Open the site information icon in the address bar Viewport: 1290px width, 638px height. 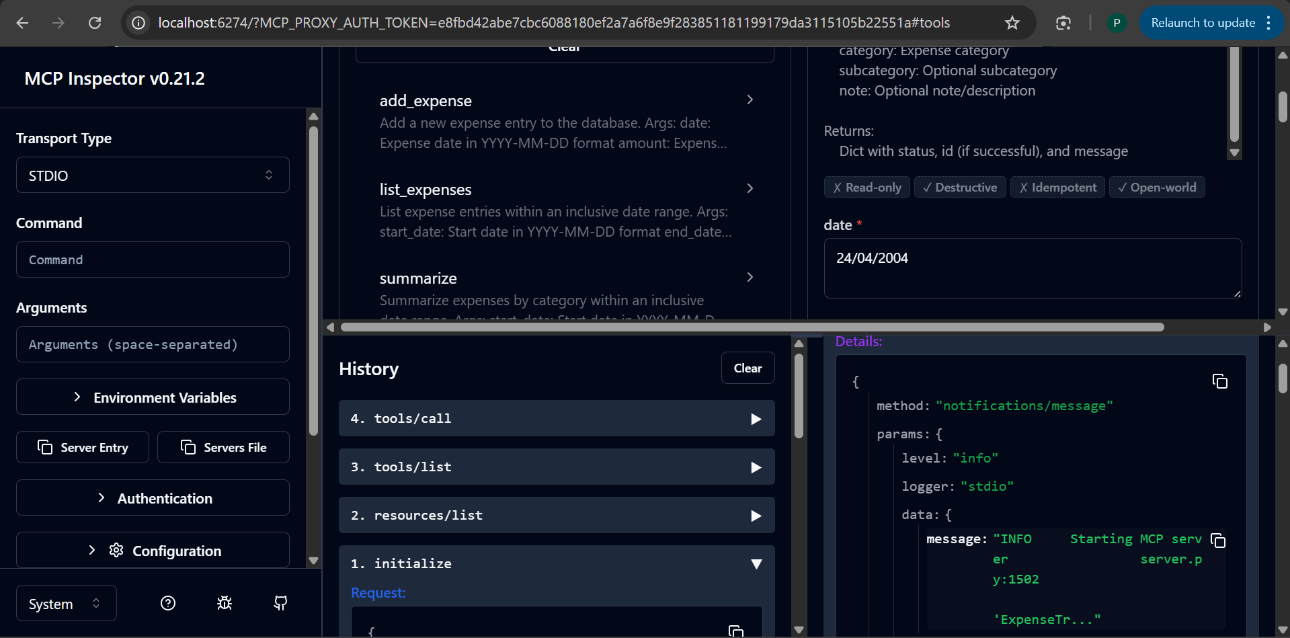pyautogui.click(x=138, y=23)
